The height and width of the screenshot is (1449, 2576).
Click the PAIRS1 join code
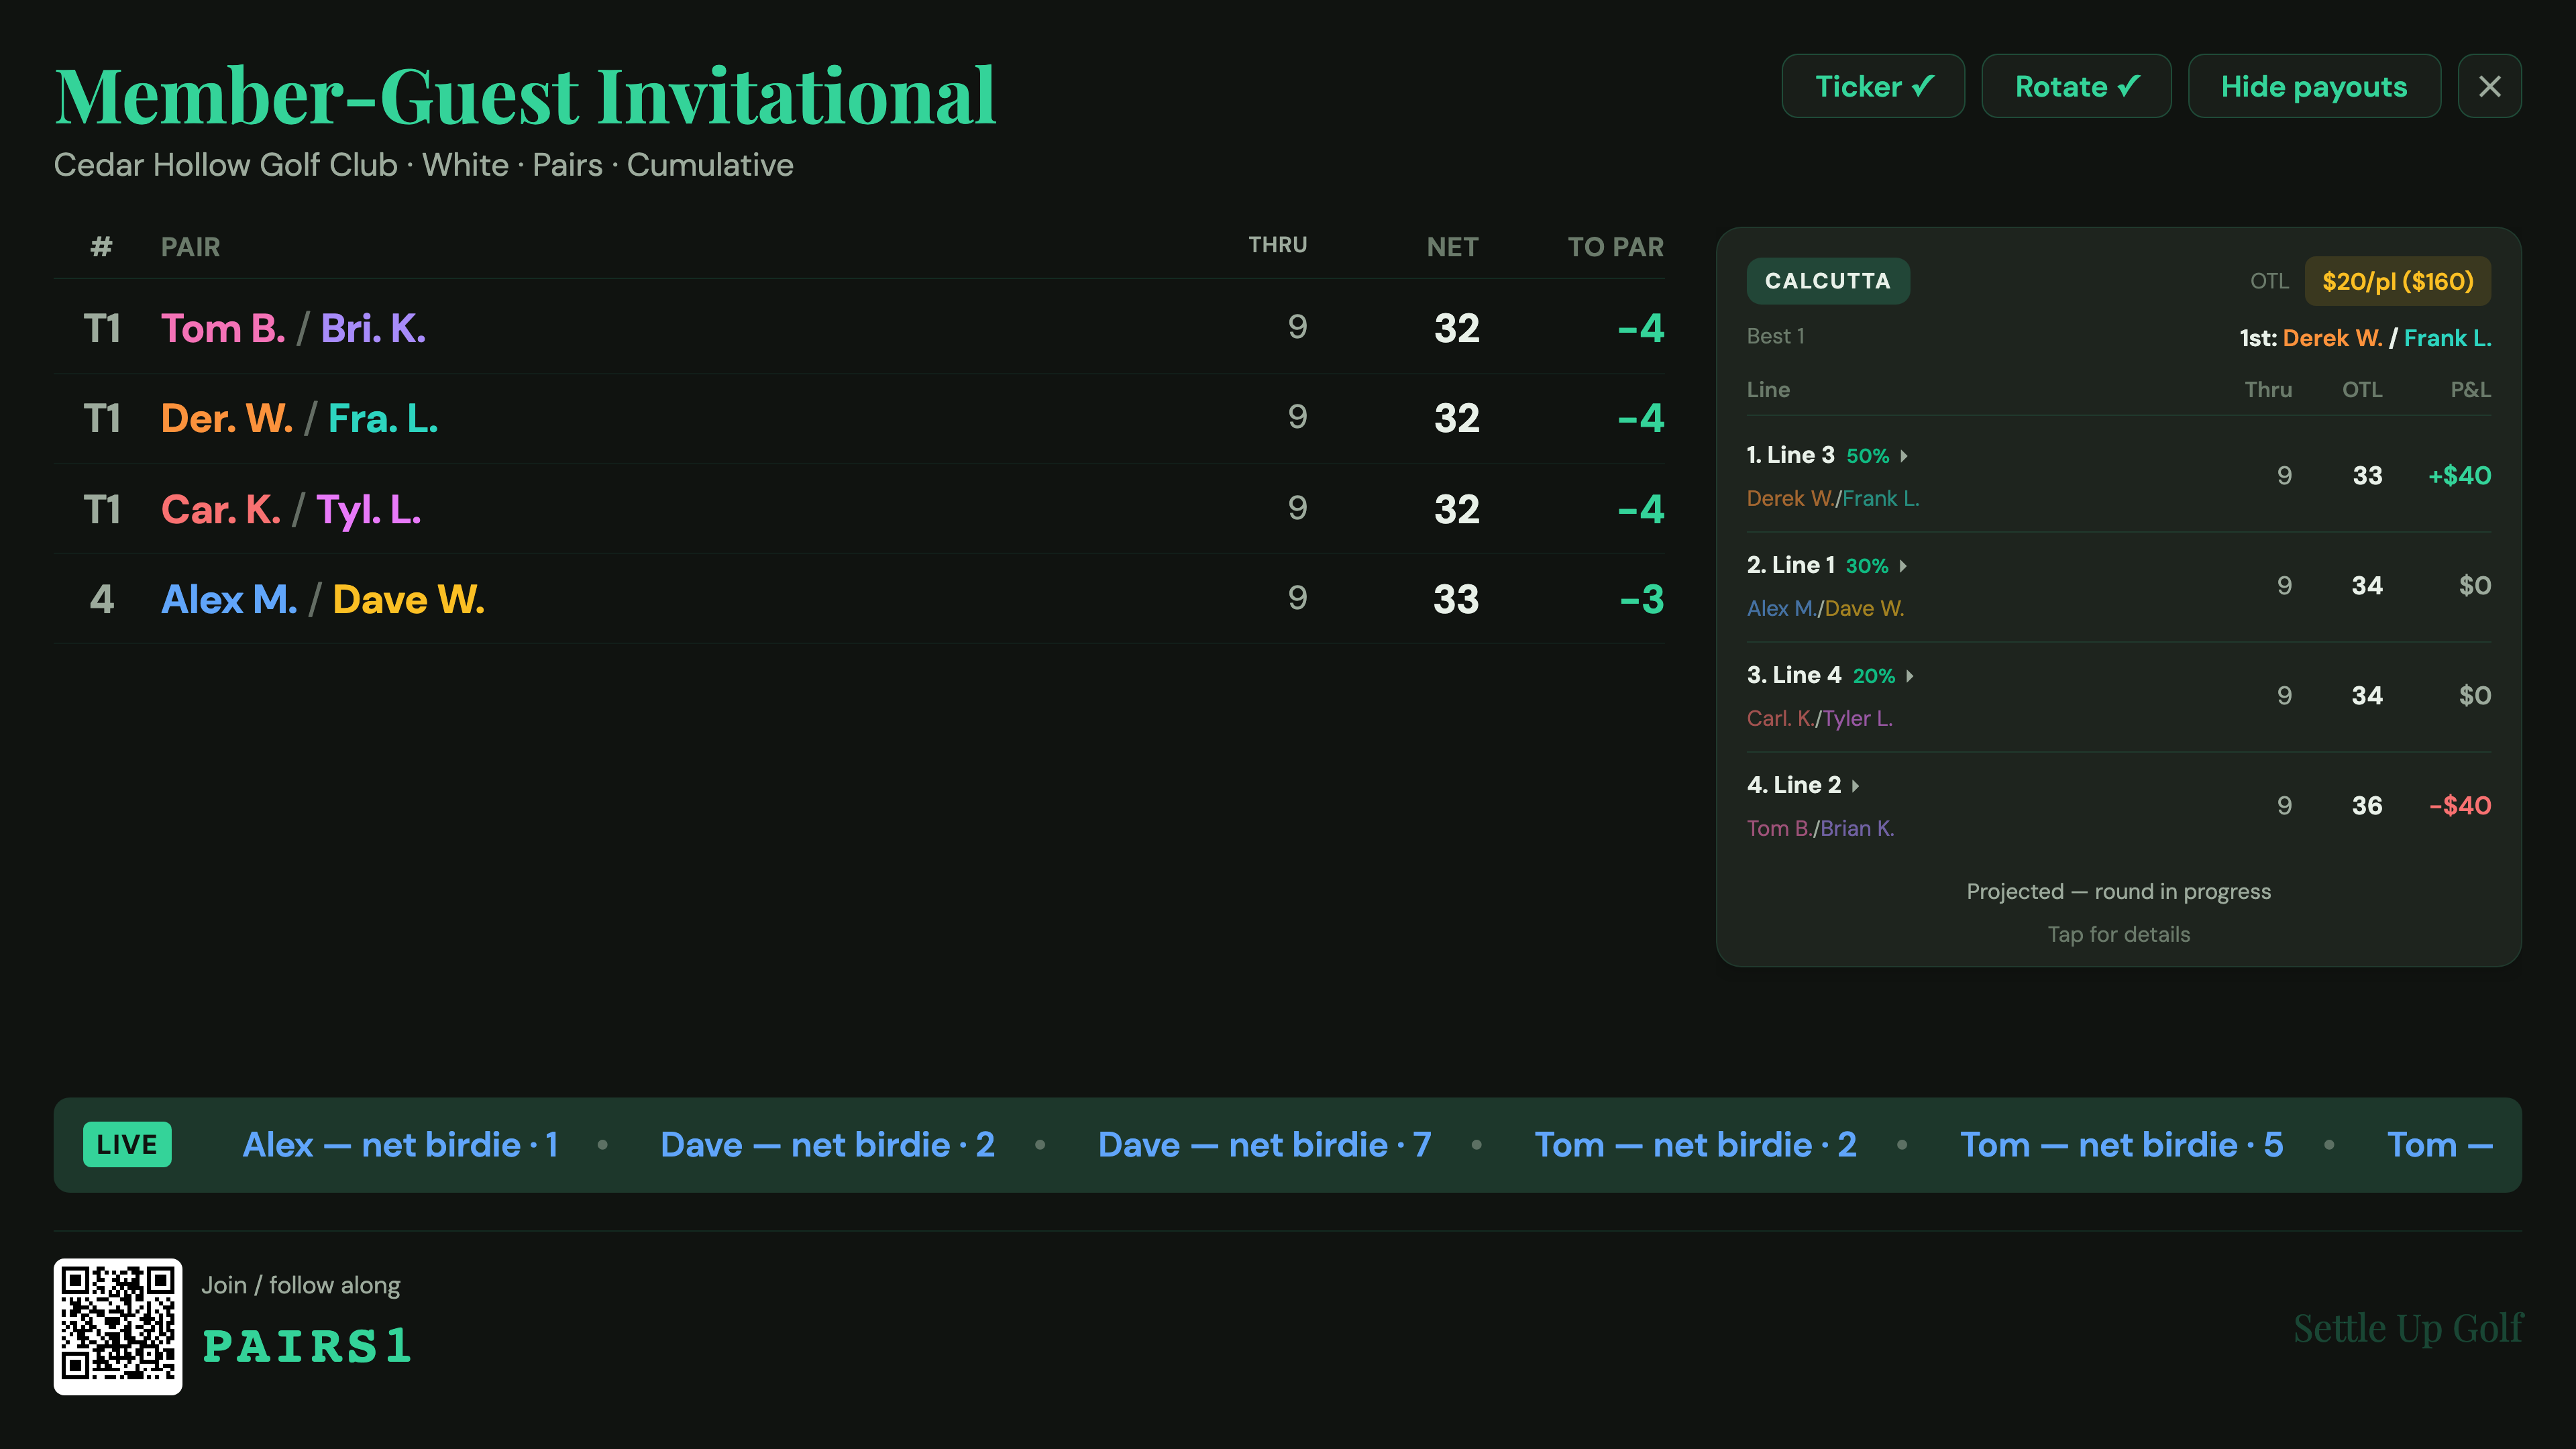tap(308, 1346)
